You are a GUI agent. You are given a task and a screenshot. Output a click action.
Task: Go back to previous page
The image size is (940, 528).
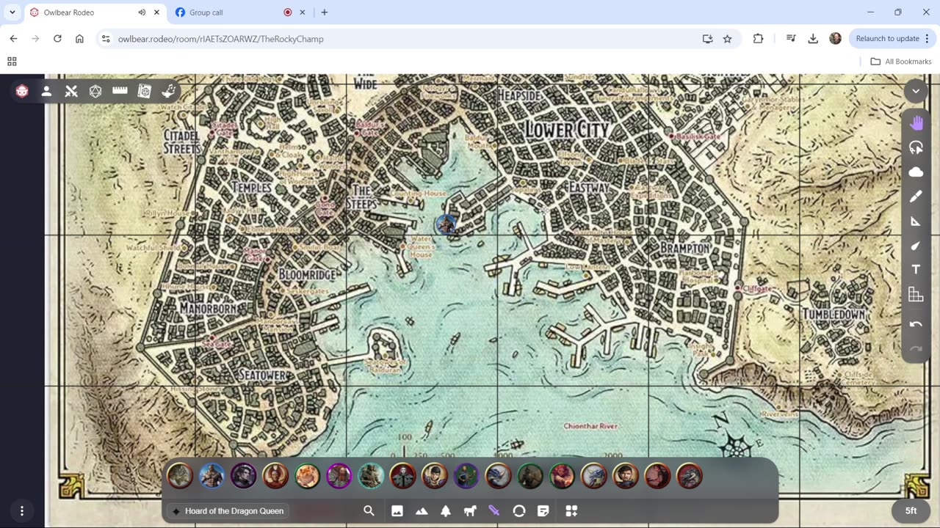click(x=13, y=39)
